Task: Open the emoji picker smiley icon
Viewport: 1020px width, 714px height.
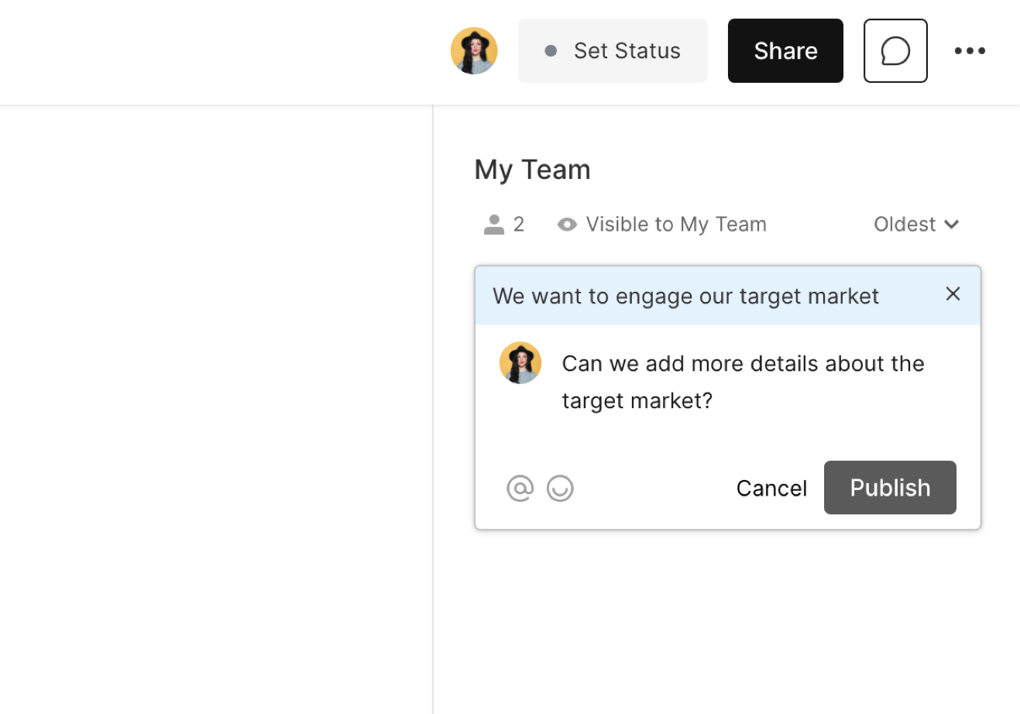Action: pos(560,489)
